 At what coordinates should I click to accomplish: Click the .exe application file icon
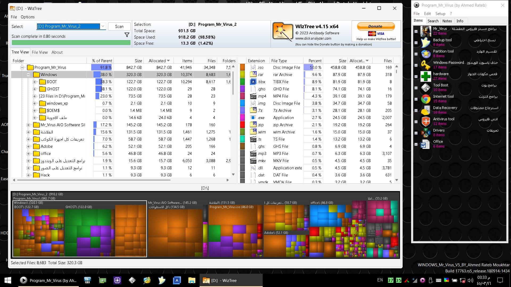(253, 118)
